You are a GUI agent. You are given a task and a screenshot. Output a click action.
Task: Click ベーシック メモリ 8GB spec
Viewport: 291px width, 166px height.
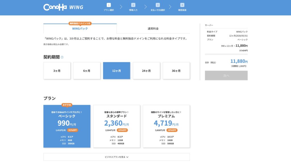(x=66, y=140)
